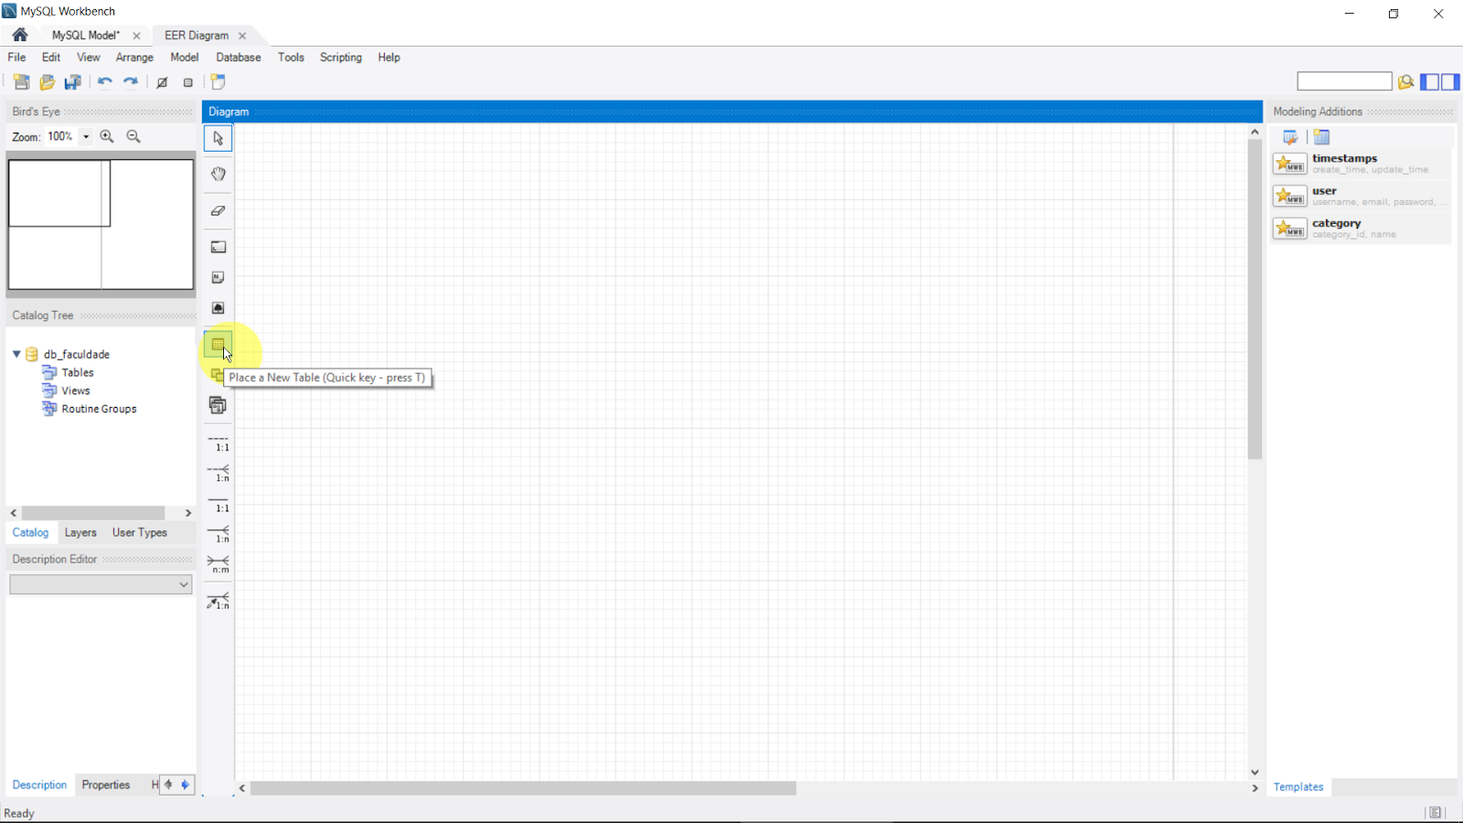Zoom in on the Bird's Eye view

107,136
